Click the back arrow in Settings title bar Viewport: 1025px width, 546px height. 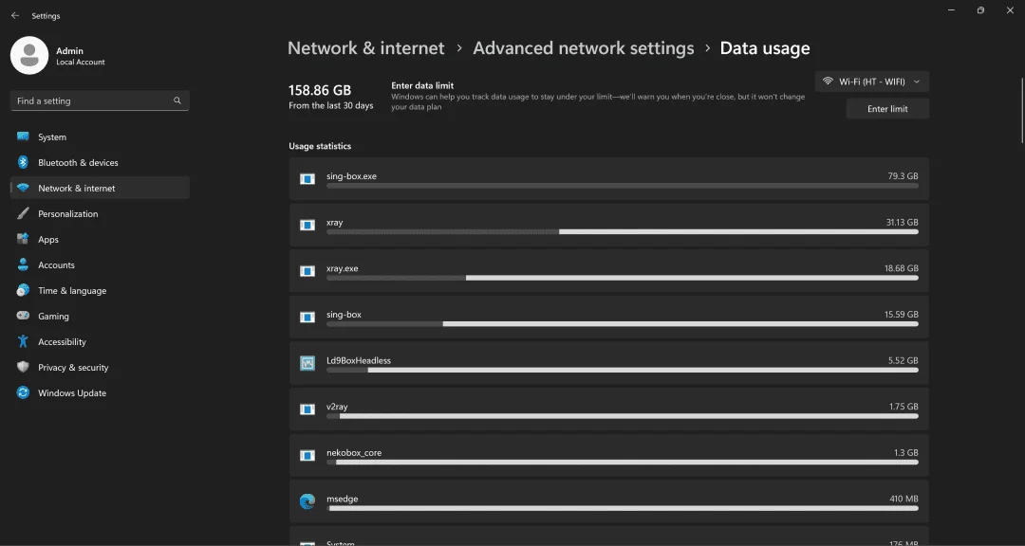tap(15, 16)
